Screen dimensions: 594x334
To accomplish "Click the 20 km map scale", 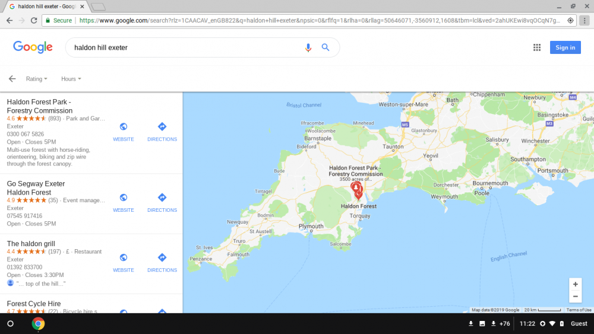I will tap(542, 310).
